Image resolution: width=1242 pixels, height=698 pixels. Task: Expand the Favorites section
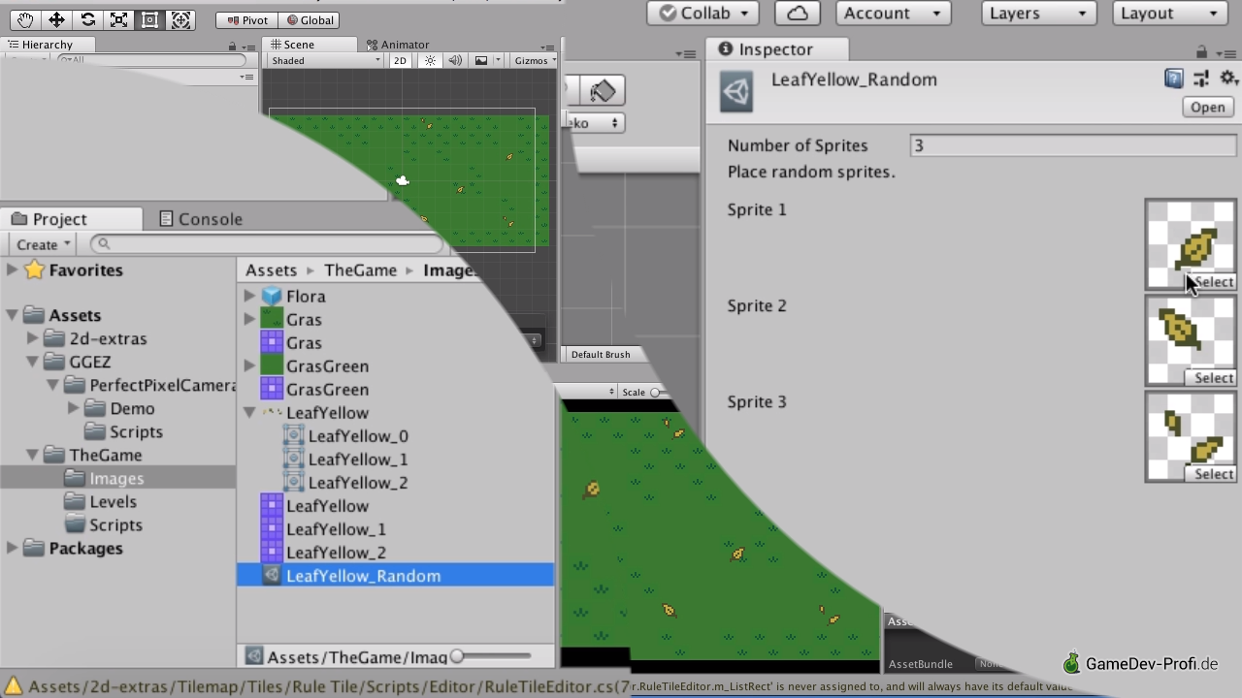[x=12, y=270]
